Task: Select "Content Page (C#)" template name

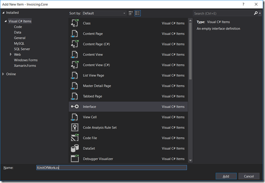Action: pos(96,44)
